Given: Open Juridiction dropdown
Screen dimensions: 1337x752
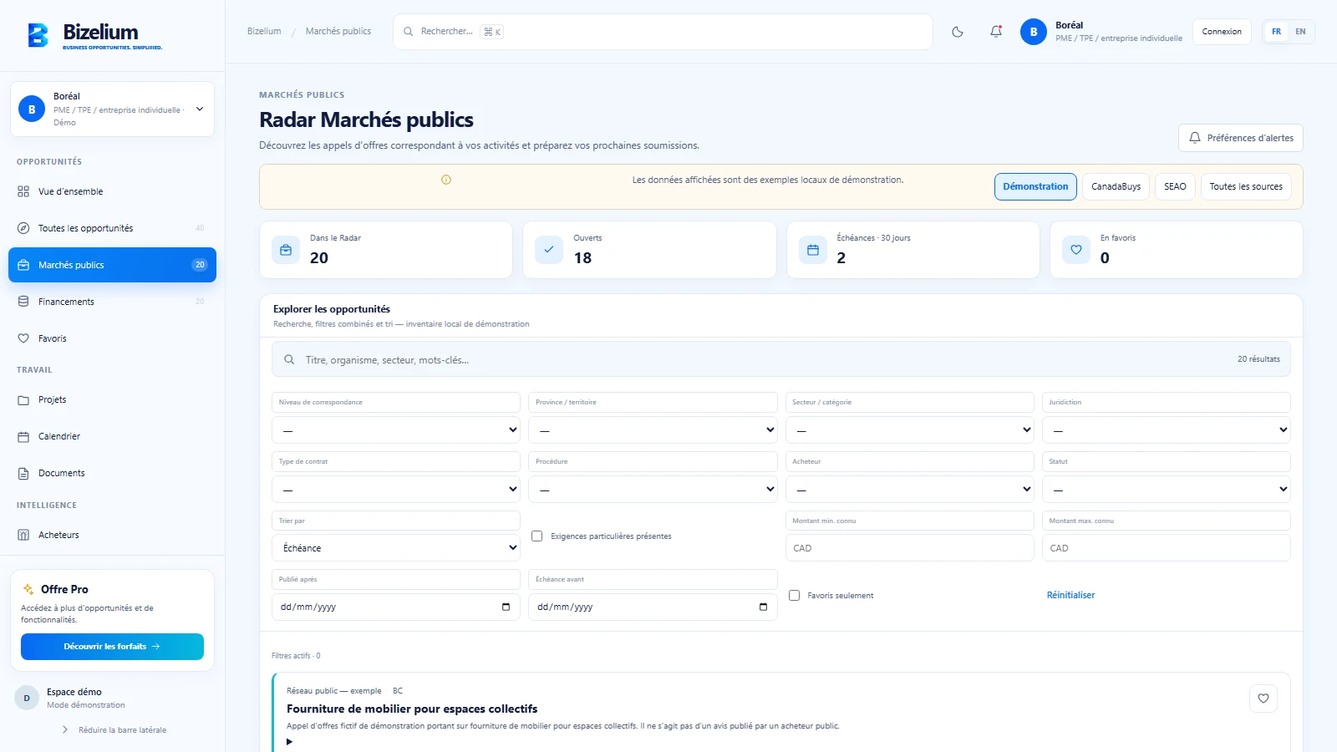Looking at the screenshot, I should coord(1167,429).
